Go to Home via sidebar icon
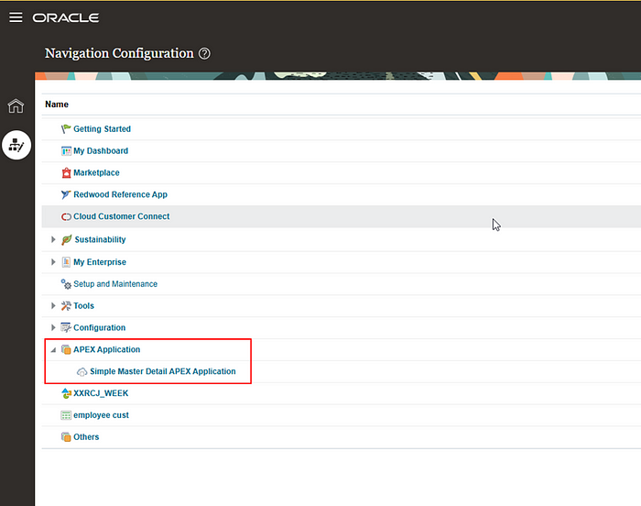Image resolution: width=641 pixels, height=506 pixels. 16,106
